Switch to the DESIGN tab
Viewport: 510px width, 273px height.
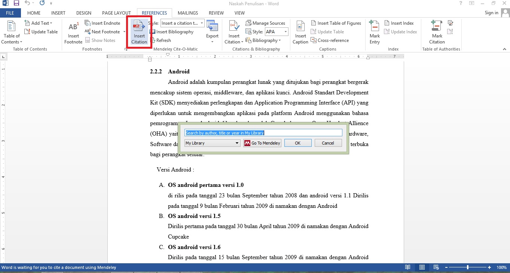point(84,13)
